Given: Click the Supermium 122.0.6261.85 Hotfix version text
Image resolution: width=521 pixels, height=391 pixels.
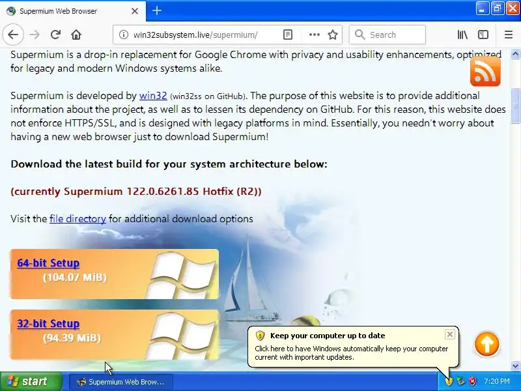Looking at the screenshot, I should coord(136,192).
